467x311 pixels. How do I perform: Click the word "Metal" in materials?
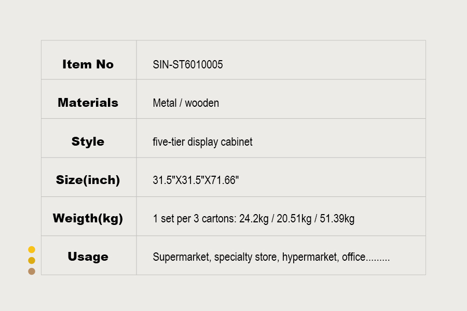164,103
